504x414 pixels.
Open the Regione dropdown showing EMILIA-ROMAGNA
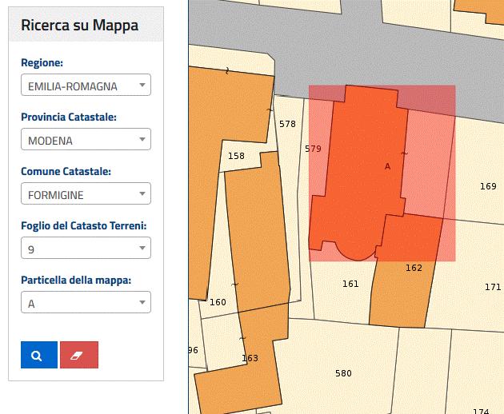86,85
